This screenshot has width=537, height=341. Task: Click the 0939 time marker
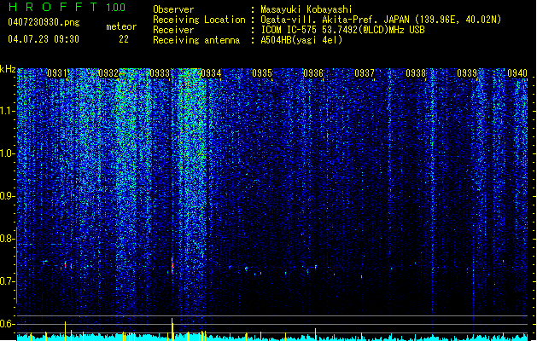(467, 73)
